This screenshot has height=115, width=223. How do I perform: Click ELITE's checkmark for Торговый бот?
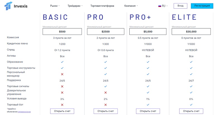[x=191, y=105]
